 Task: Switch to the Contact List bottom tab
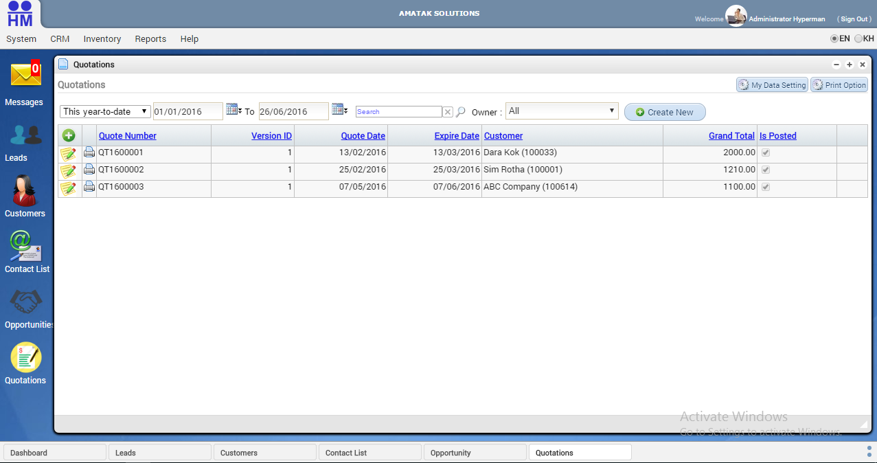tap(370, 453)
